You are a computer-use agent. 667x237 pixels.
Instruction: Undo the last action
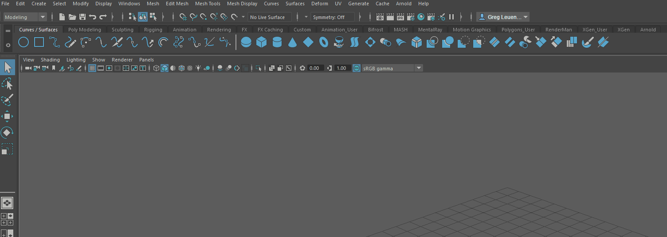pyautogui.click(x=93, y=17)
